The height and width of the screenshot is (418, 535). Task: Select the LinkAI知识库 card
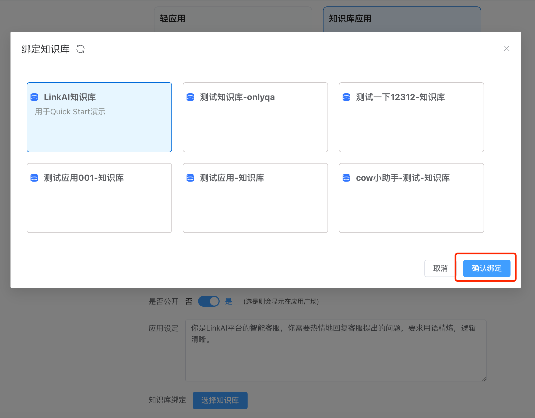99,117
